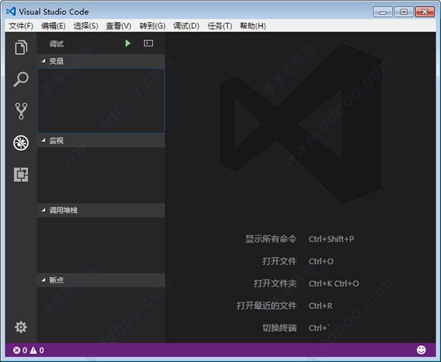Click the 切换终端 hint text
441x362 pixels.
[279, 328]
